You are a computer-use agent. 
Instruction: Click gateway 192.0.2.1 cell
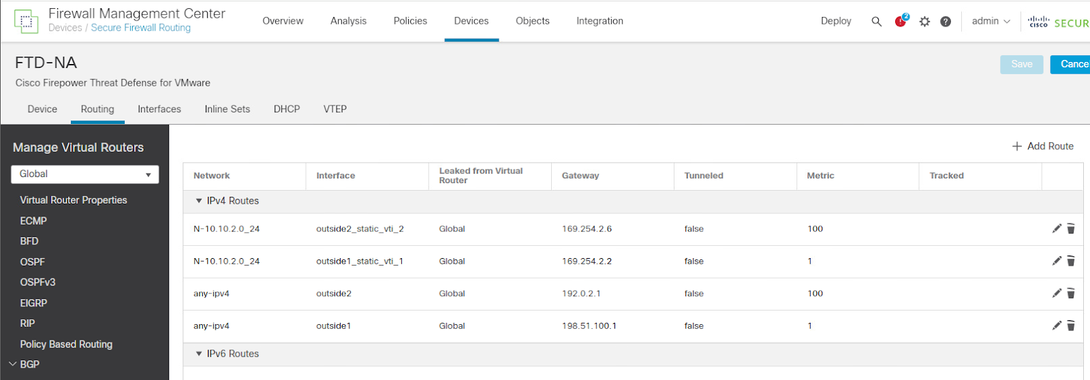(x=581, y=294)
